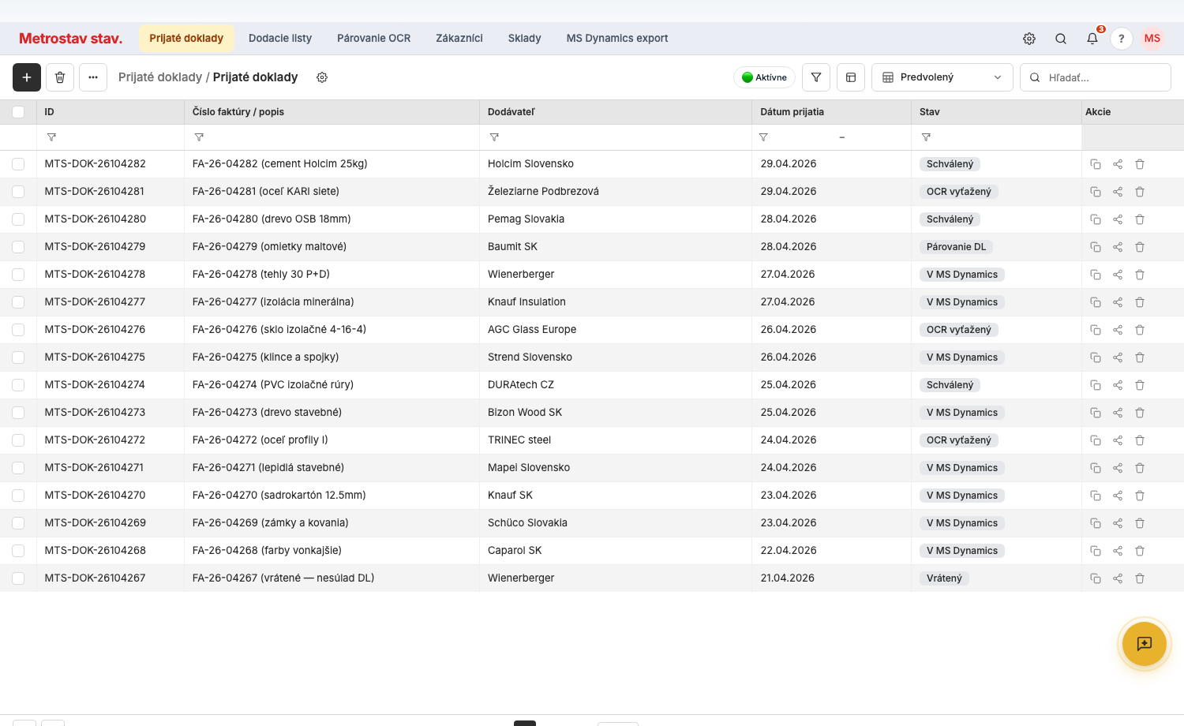The image size is (1184, 726).
Task: Tick the select-all header checkbox
Action: coord(18,112)
